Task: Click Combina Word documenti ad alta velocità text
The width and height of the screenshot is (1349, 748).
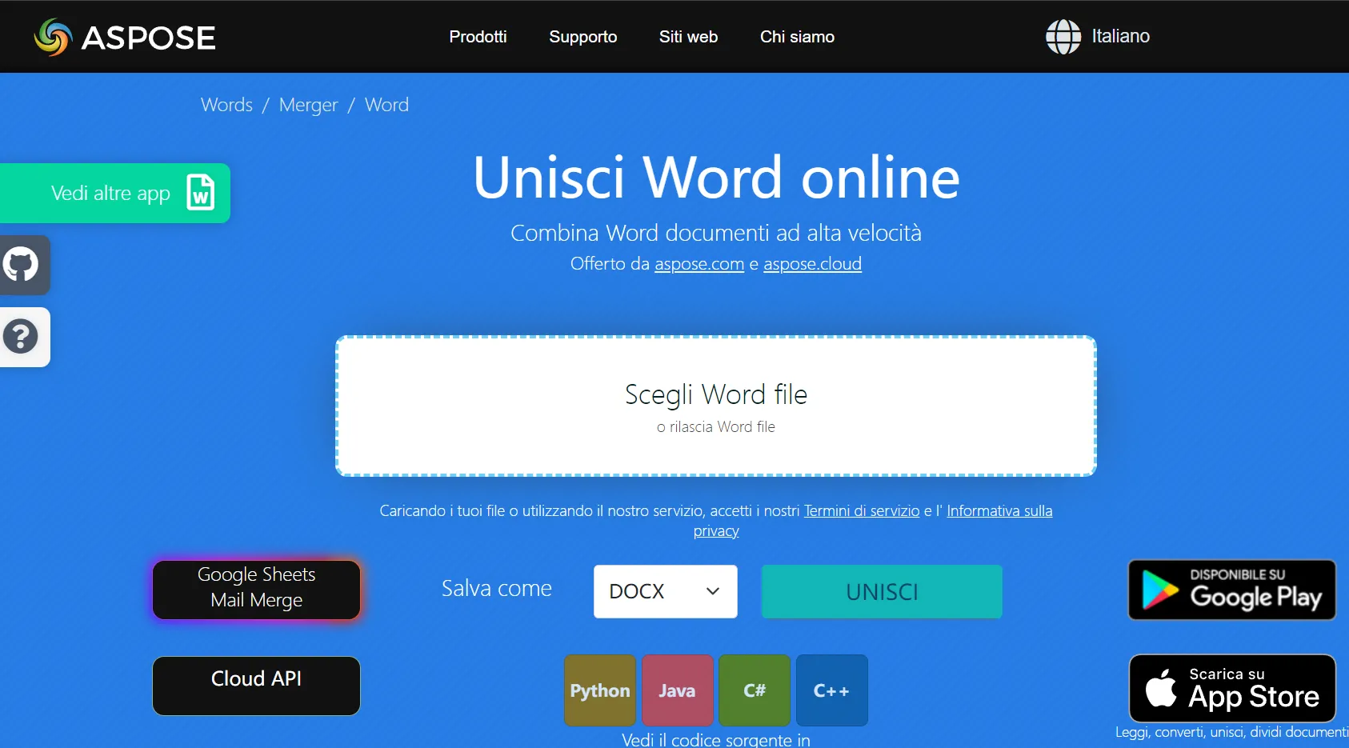Action: pos(716,233)
